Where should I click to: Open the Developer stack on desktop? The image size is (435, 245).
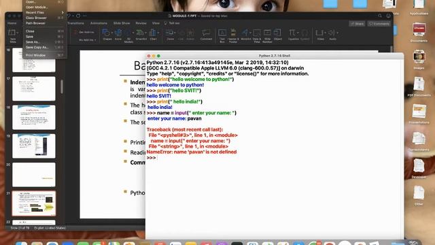(x=419, y=166)
